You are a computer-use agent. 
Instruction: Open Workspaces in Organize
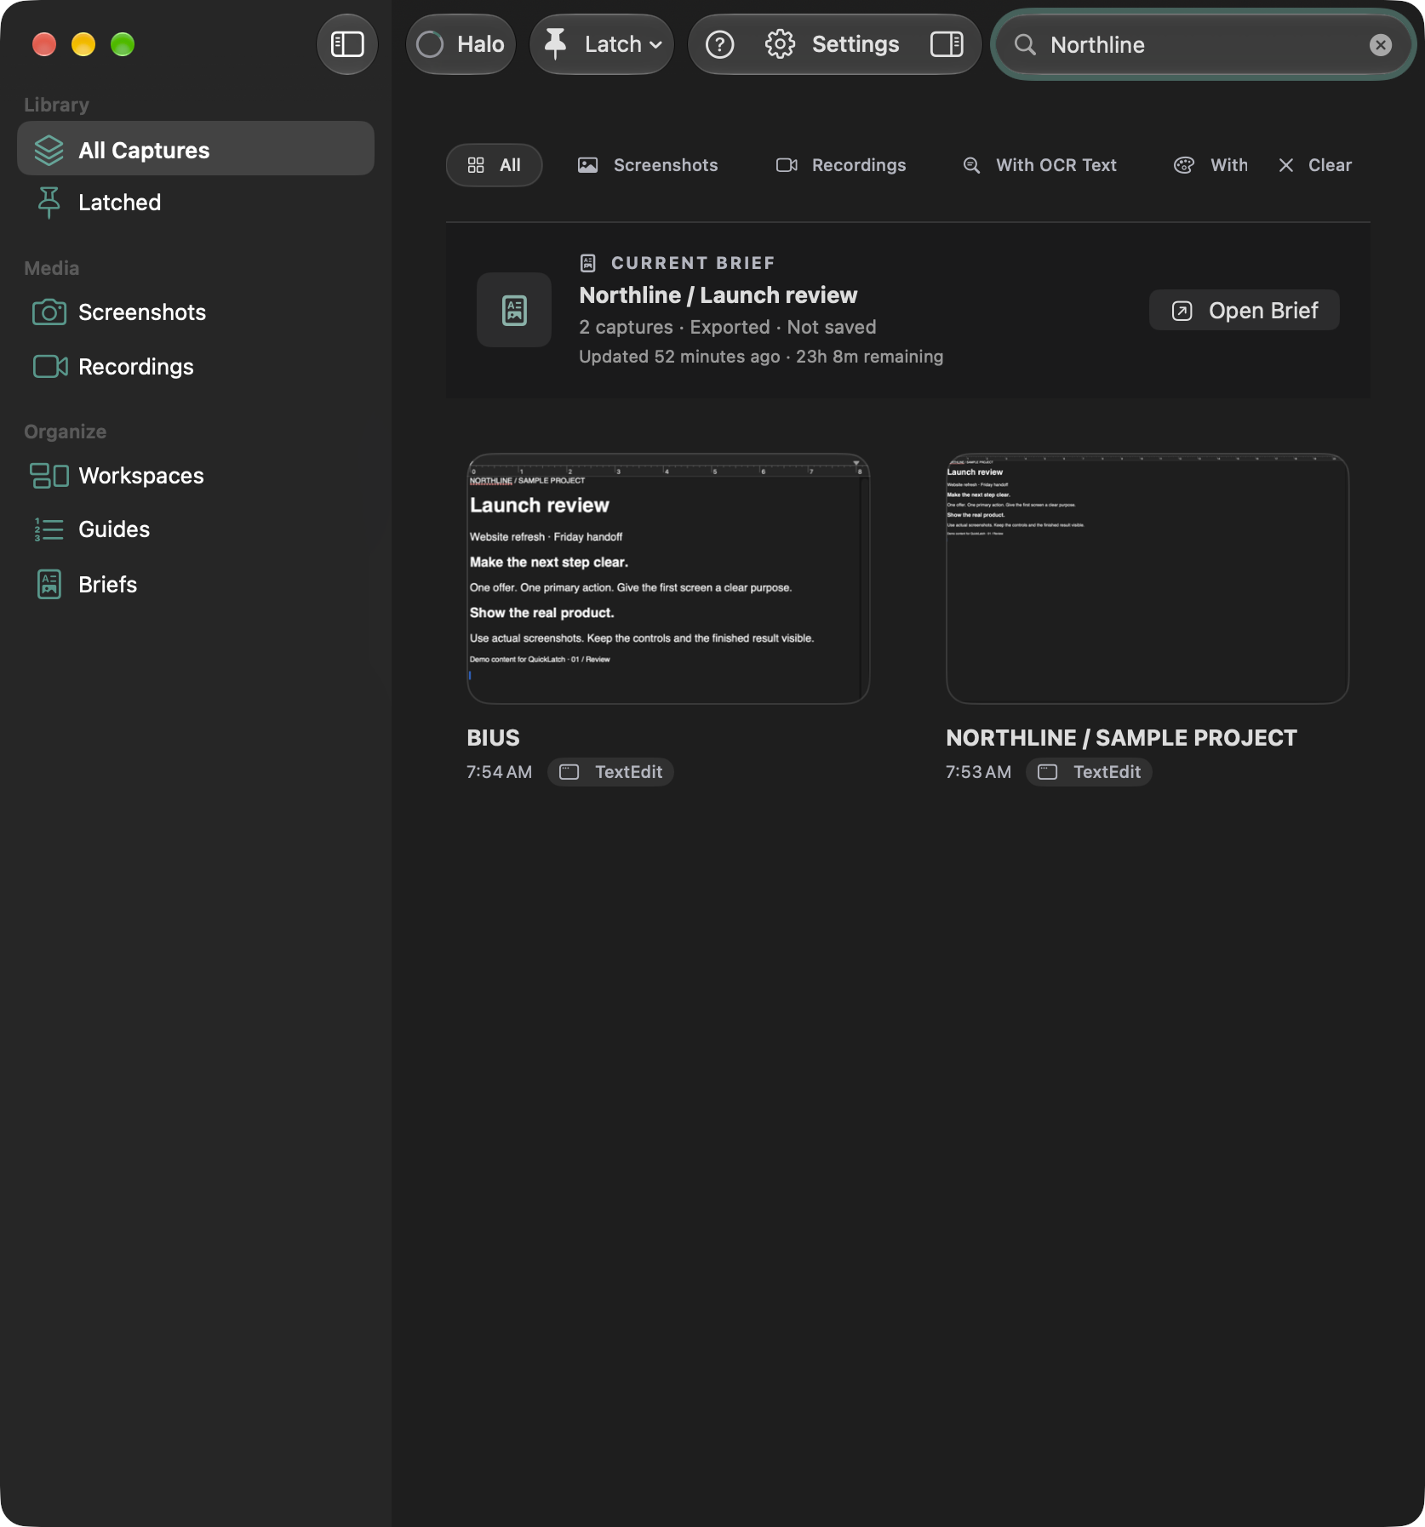196,476
